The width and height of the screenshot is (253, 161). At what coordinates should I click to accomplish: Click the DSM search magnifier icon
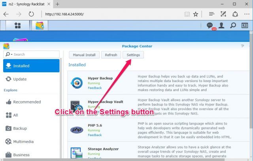coord(233,25)
